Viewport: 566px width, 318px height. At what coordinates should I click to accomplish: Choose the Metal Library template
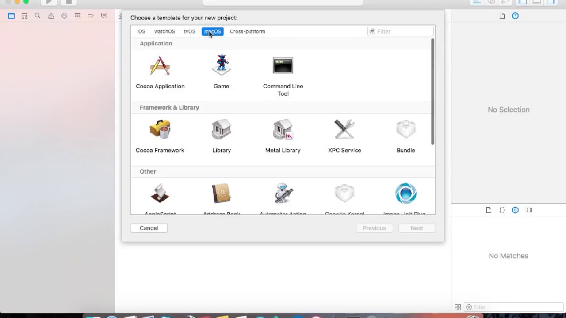(x=283, y=137)
